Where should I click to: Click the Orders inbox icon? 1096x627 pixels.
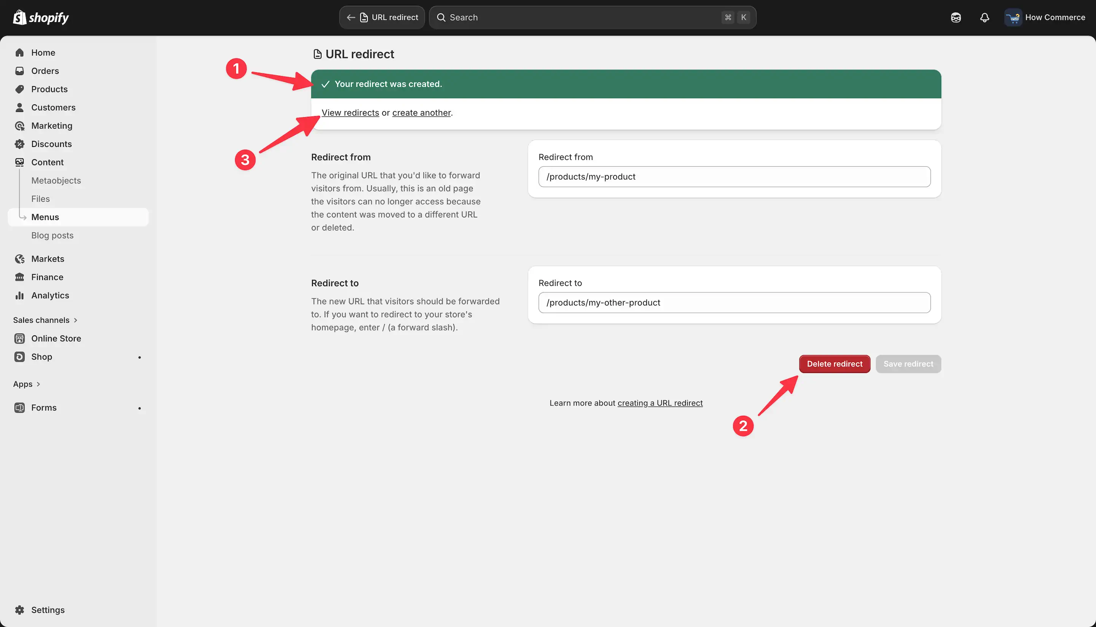tap(19, 71)
